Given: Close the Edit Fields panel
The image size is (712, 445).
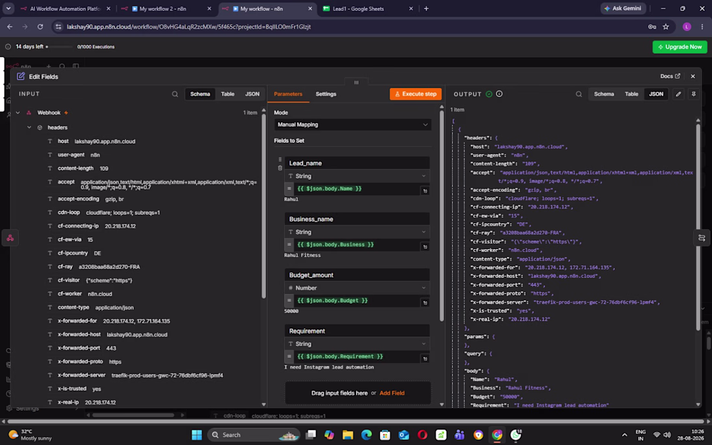Looking at the screenshot, I should click(x=693, y=76).
